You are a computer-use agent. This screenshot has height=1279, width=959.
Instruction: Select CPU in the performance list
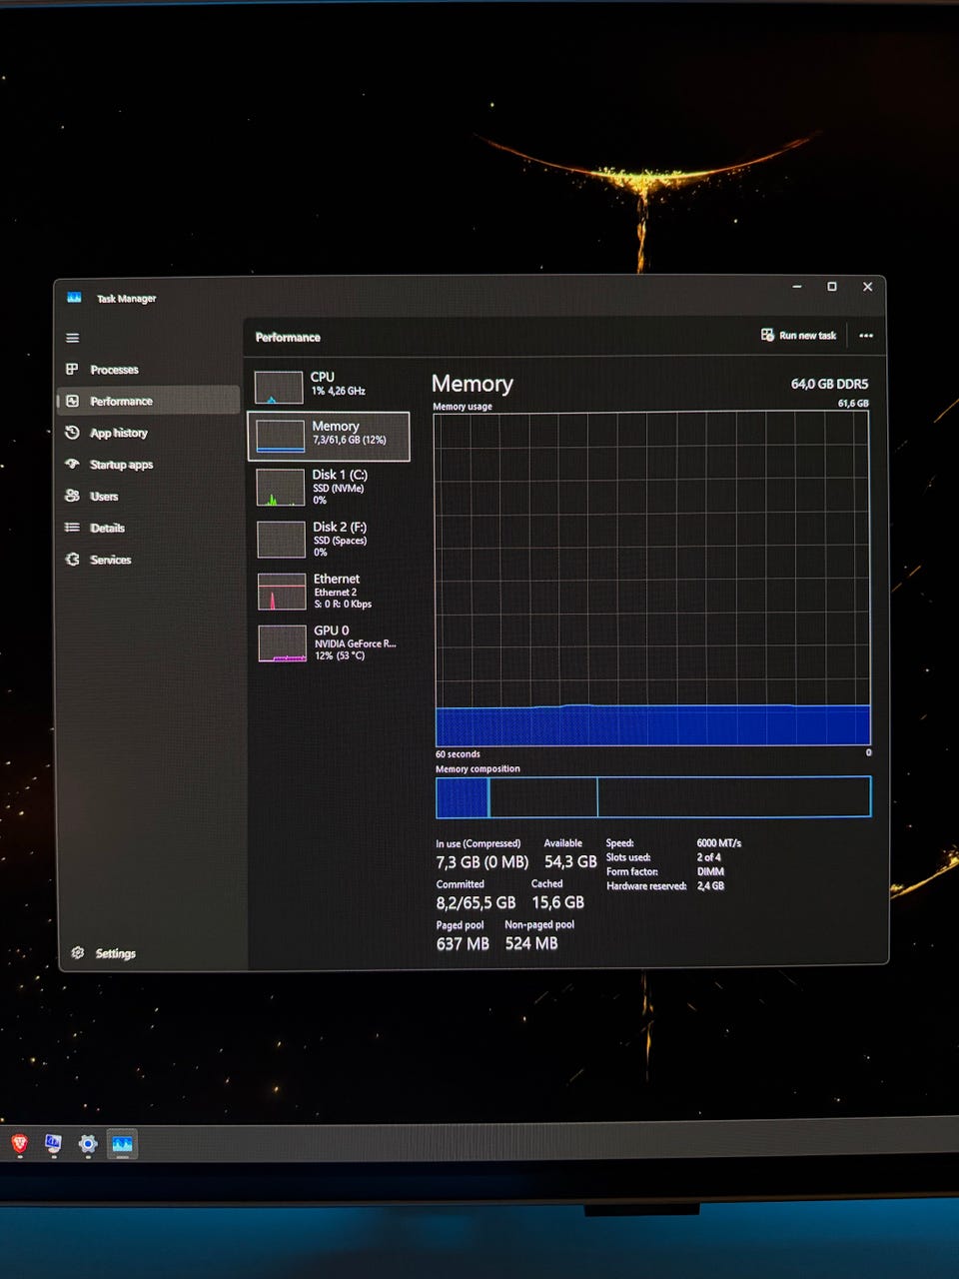pyautogui.click(x=329, y=385)
